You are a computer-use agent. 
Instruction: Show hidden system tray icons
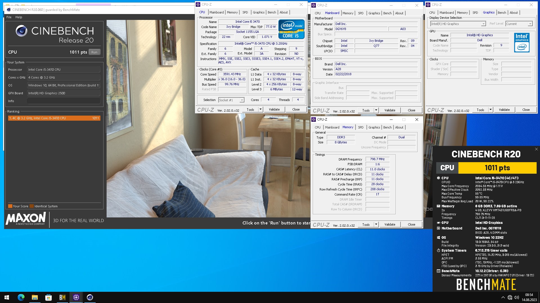(x=503, y=297)
